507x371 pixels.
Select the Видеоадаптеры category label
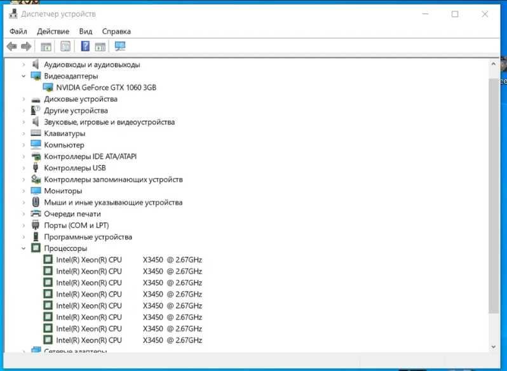pos(71,76)
